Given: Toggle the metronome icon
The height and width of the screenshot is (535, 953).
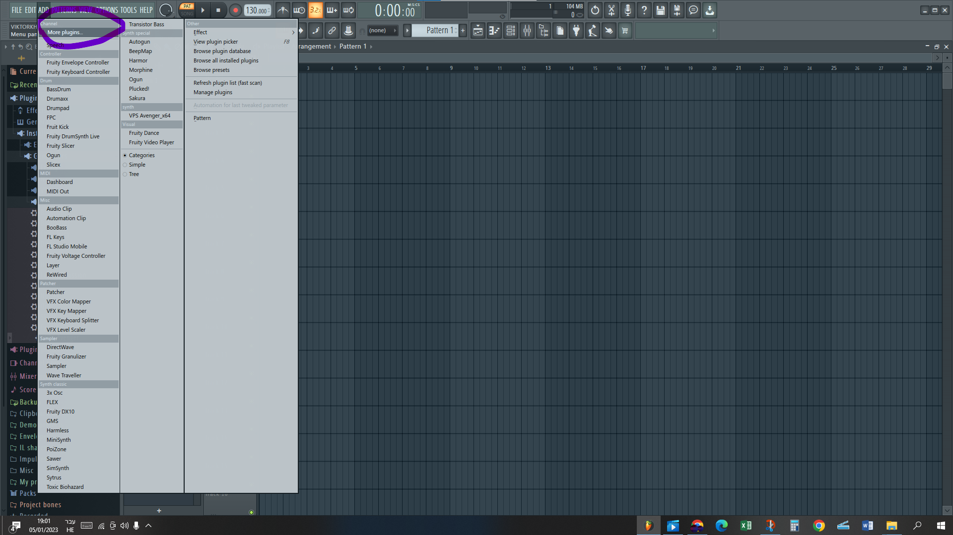Looking at the screenshot, I should pos(282,10).
